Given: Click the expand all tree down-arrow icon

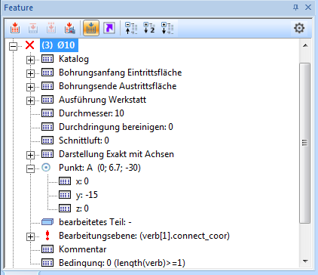Looking at the screenshot, I should tap(167, 28).
